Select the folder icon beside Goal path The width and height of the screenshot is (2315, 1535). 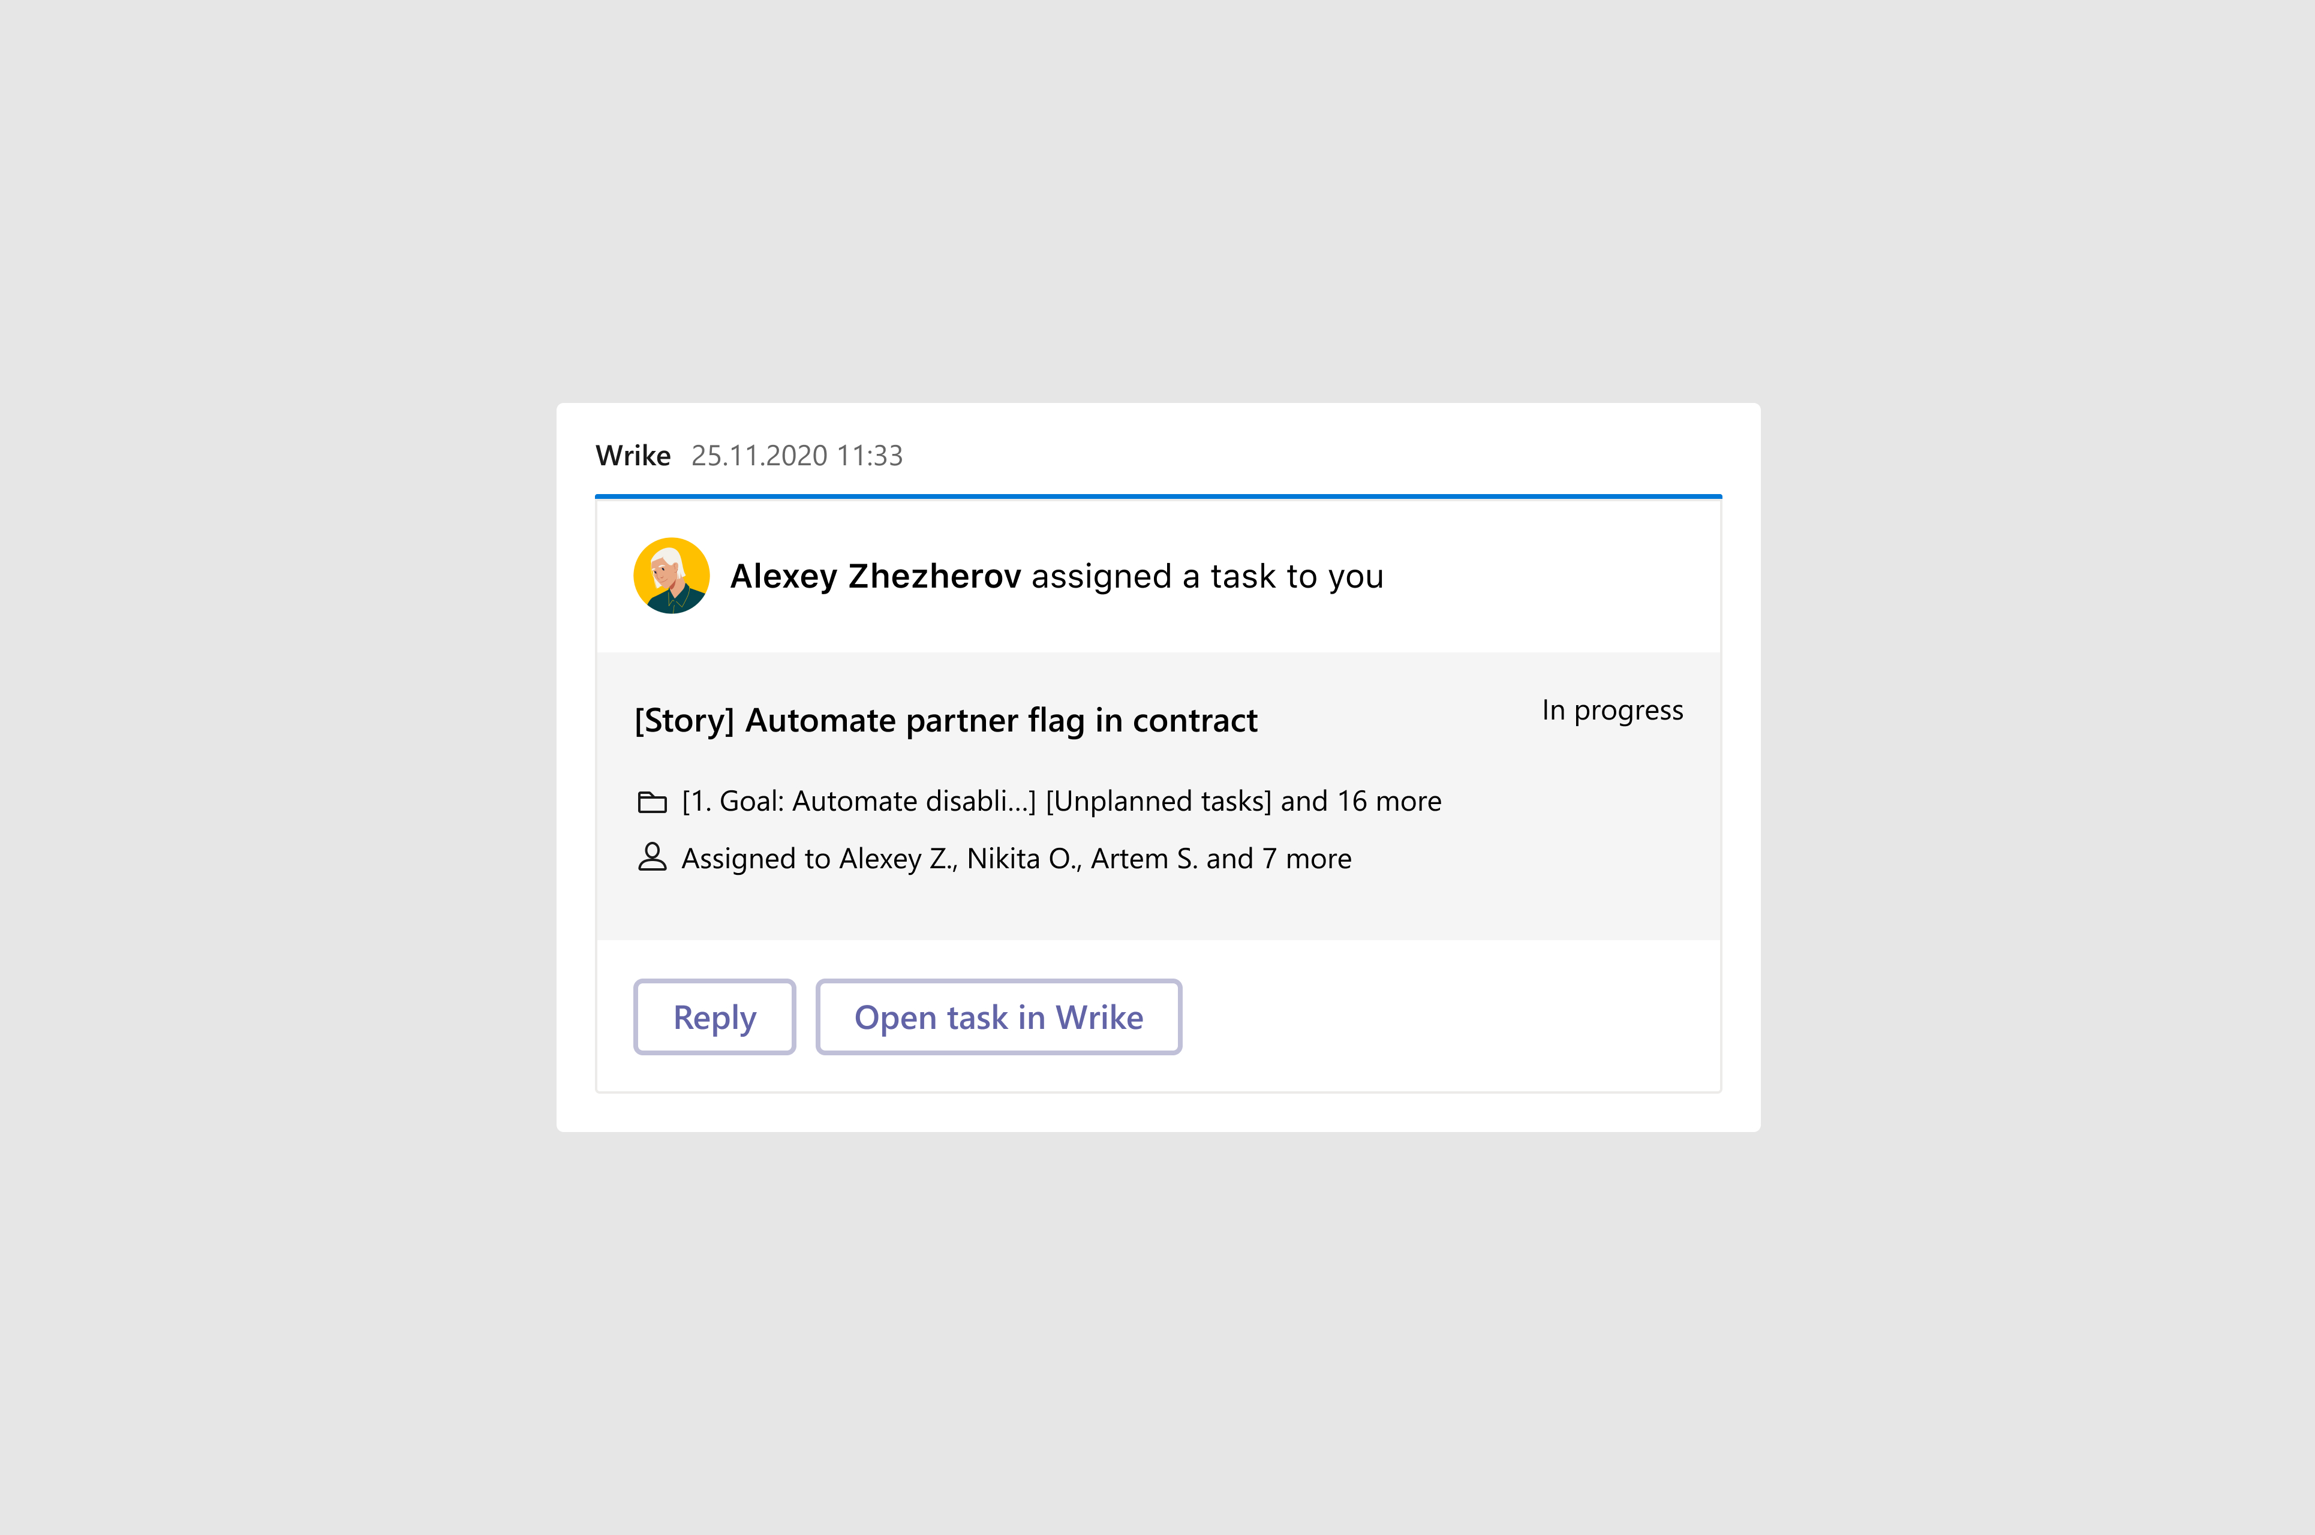[x=652, y=802]
